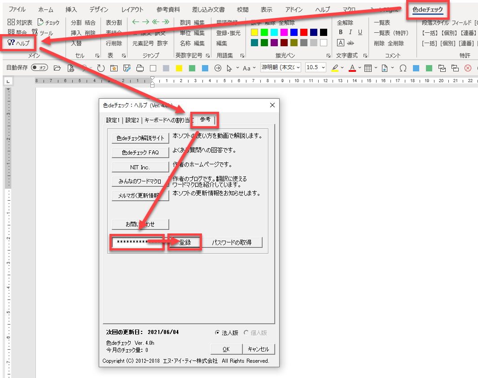
Task: Open file with the folder icon in quick toolbar
Action: click(x=57, y=68)
